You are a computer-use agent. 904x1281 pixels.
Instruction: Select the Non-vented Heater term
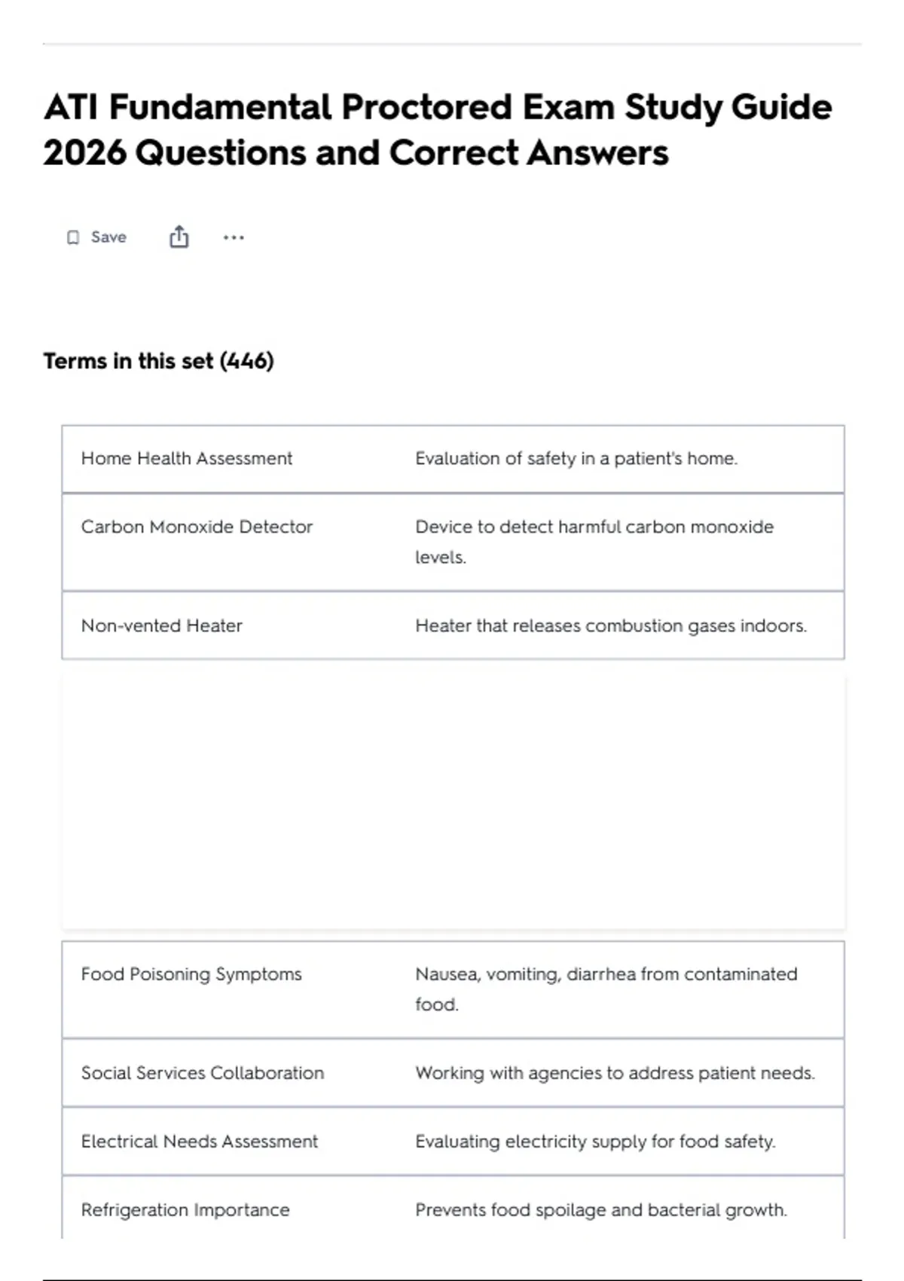coord(162,625)
